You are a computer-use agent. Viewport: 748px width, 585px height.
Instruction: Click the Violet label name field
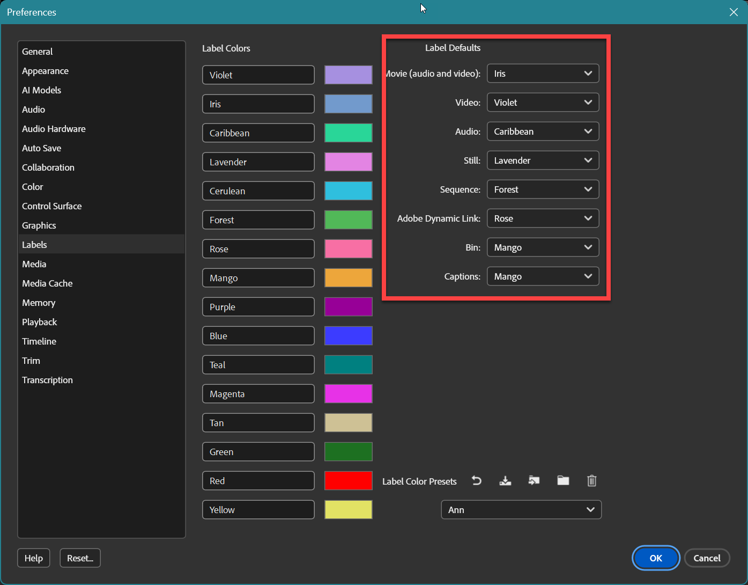pos(258,75)
